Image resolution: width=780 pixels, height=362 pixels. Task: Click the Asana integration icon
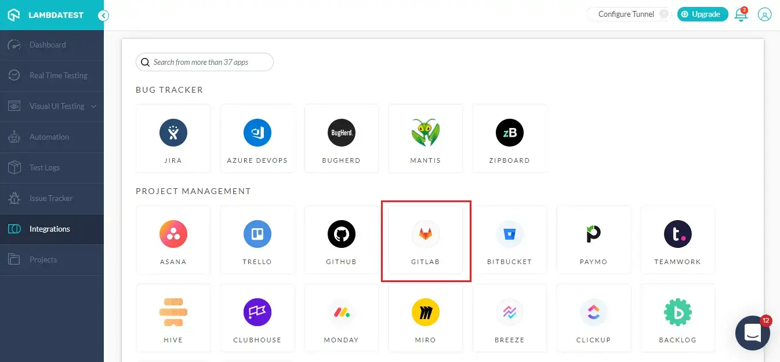coord(173,235)
